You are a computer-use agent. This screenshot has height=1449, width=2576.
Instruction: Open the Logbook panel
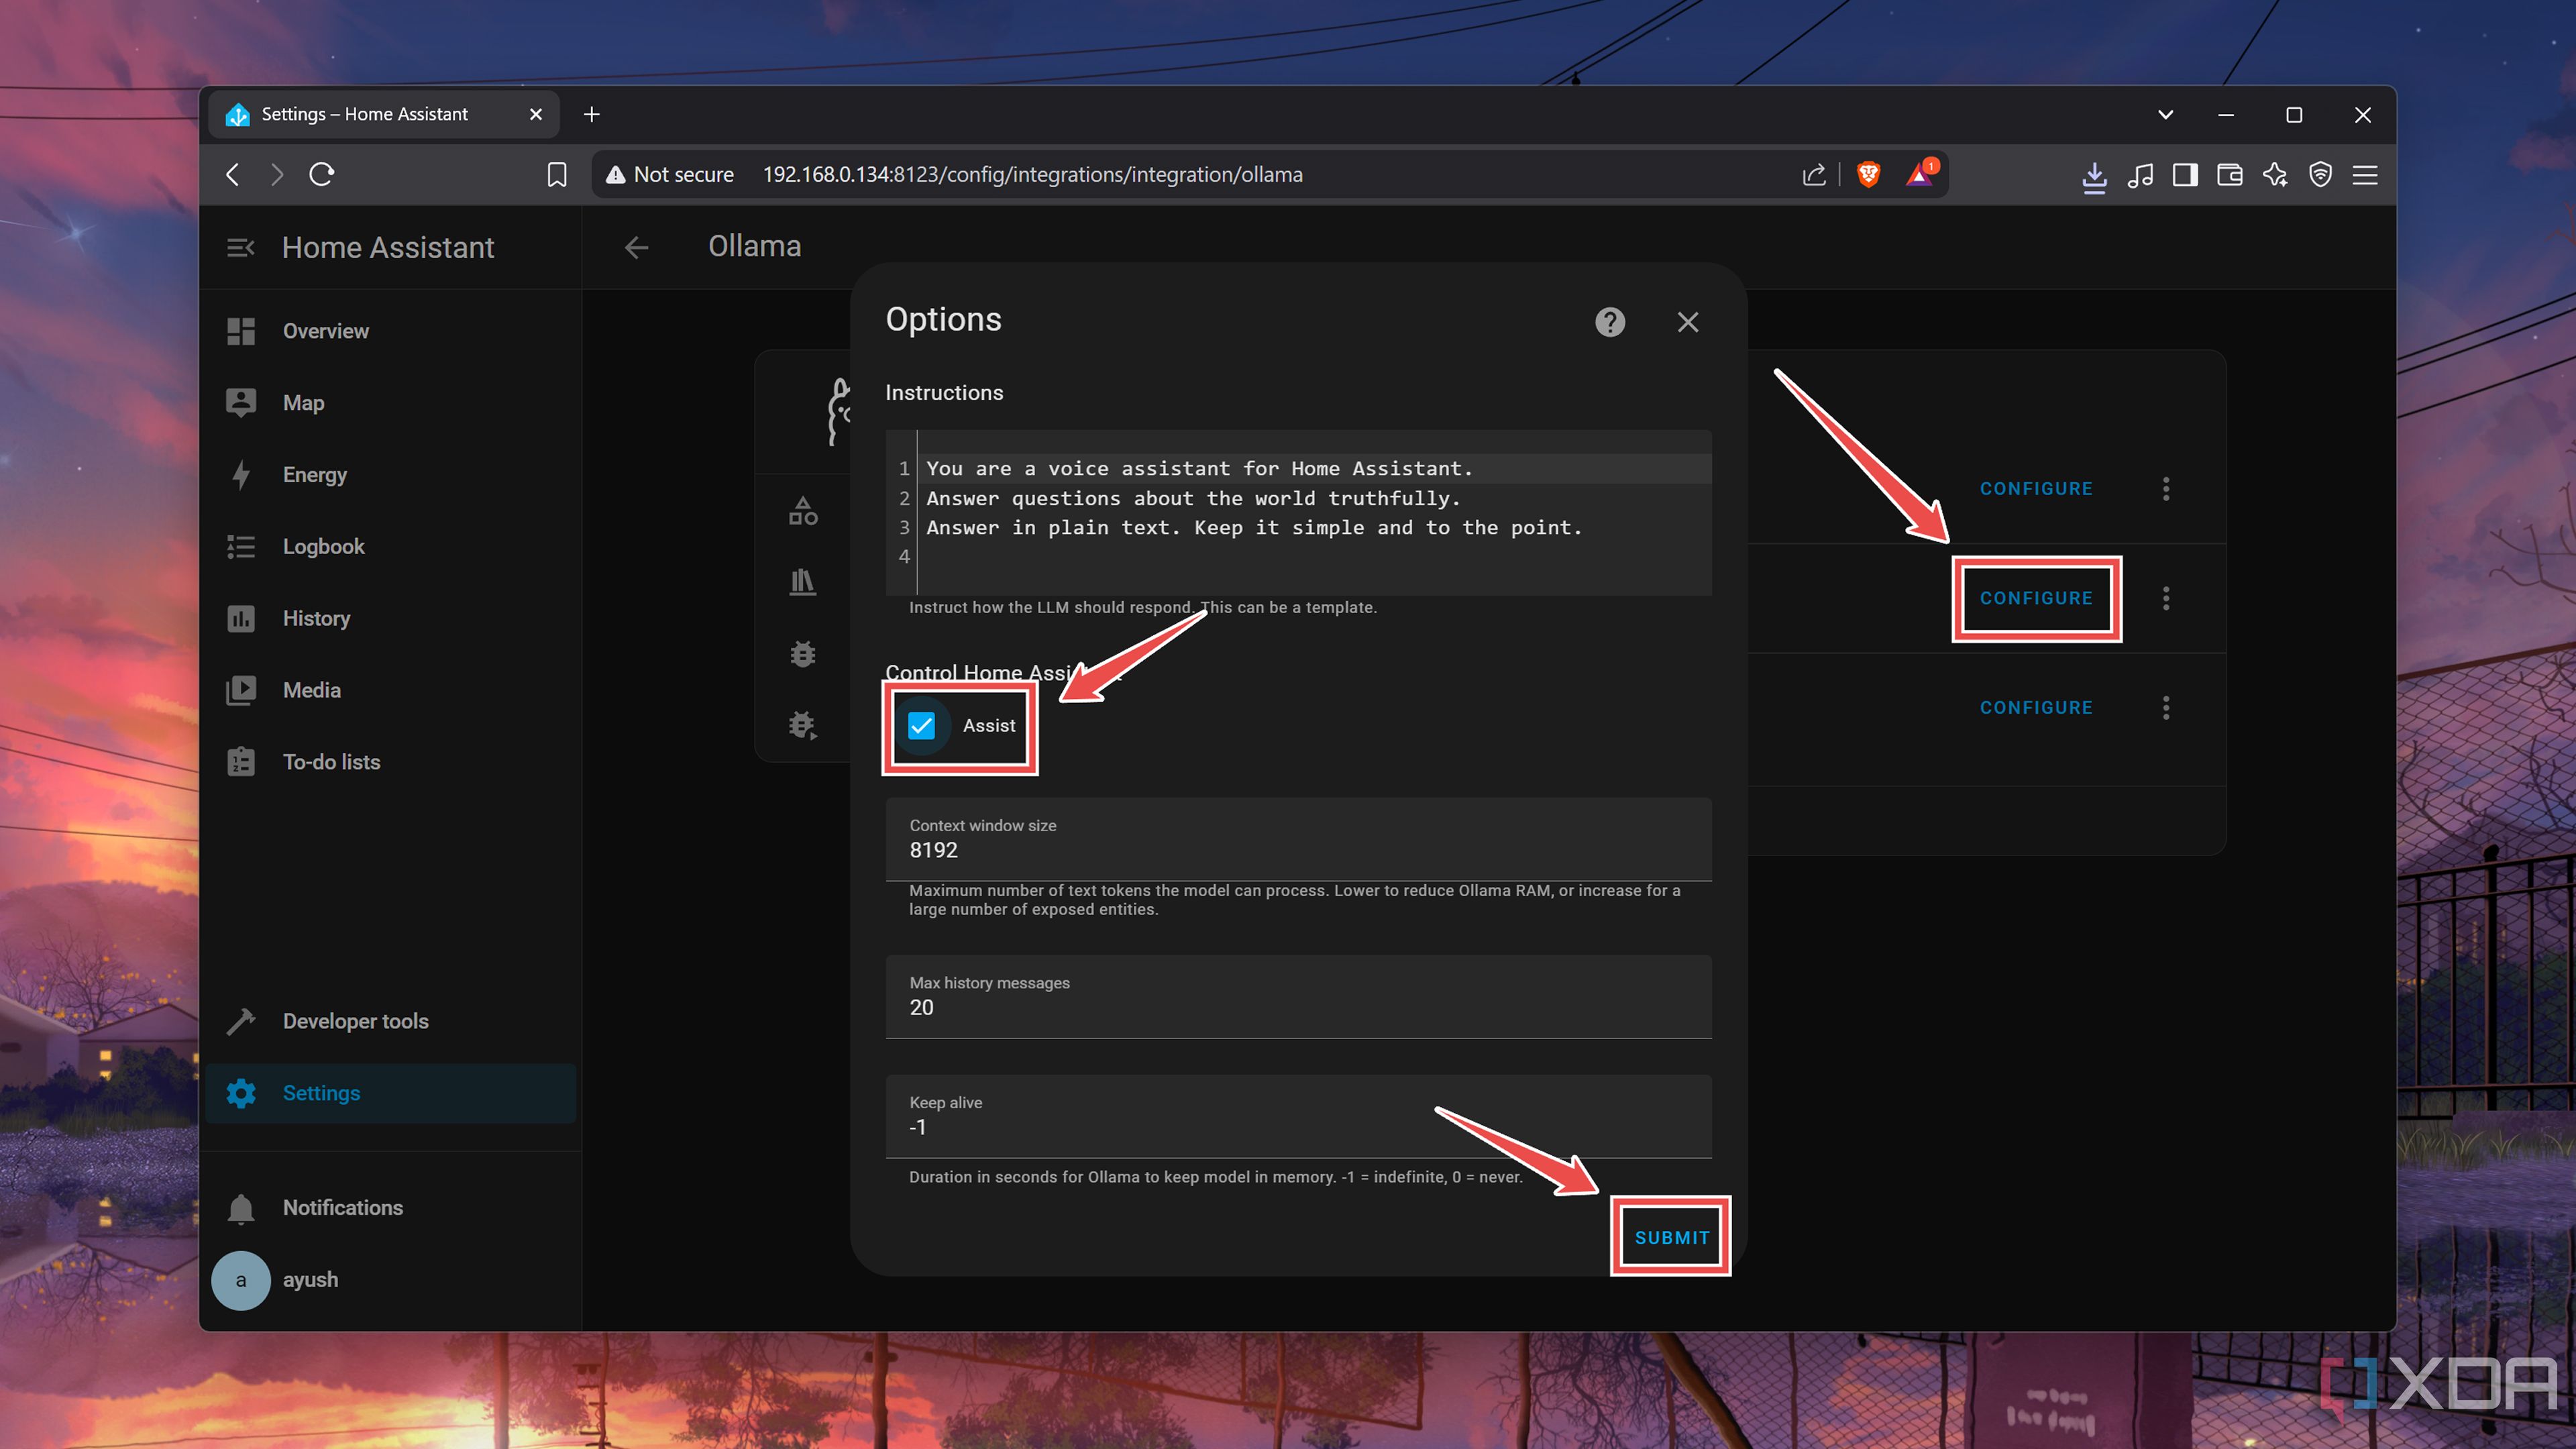click(390, 547)
